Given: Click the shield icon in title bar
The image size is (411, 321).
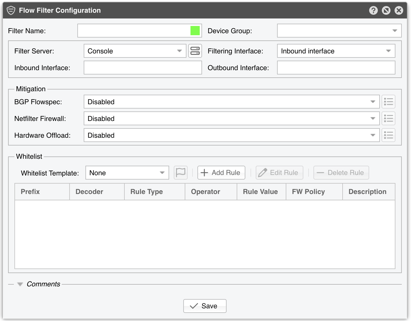Looking at the screenshot, I should tap(11, 10).
